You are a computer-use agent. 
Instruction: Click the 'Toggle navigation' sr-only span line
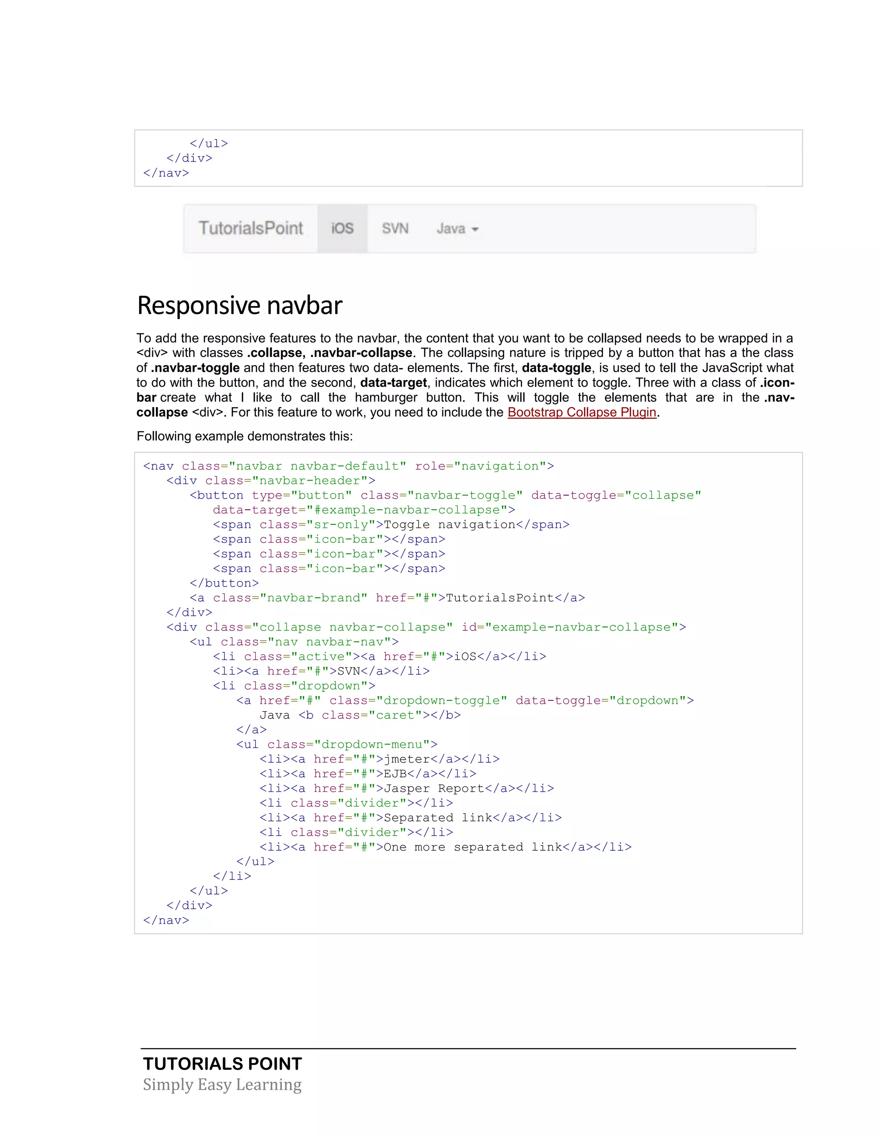coord(391,525)
